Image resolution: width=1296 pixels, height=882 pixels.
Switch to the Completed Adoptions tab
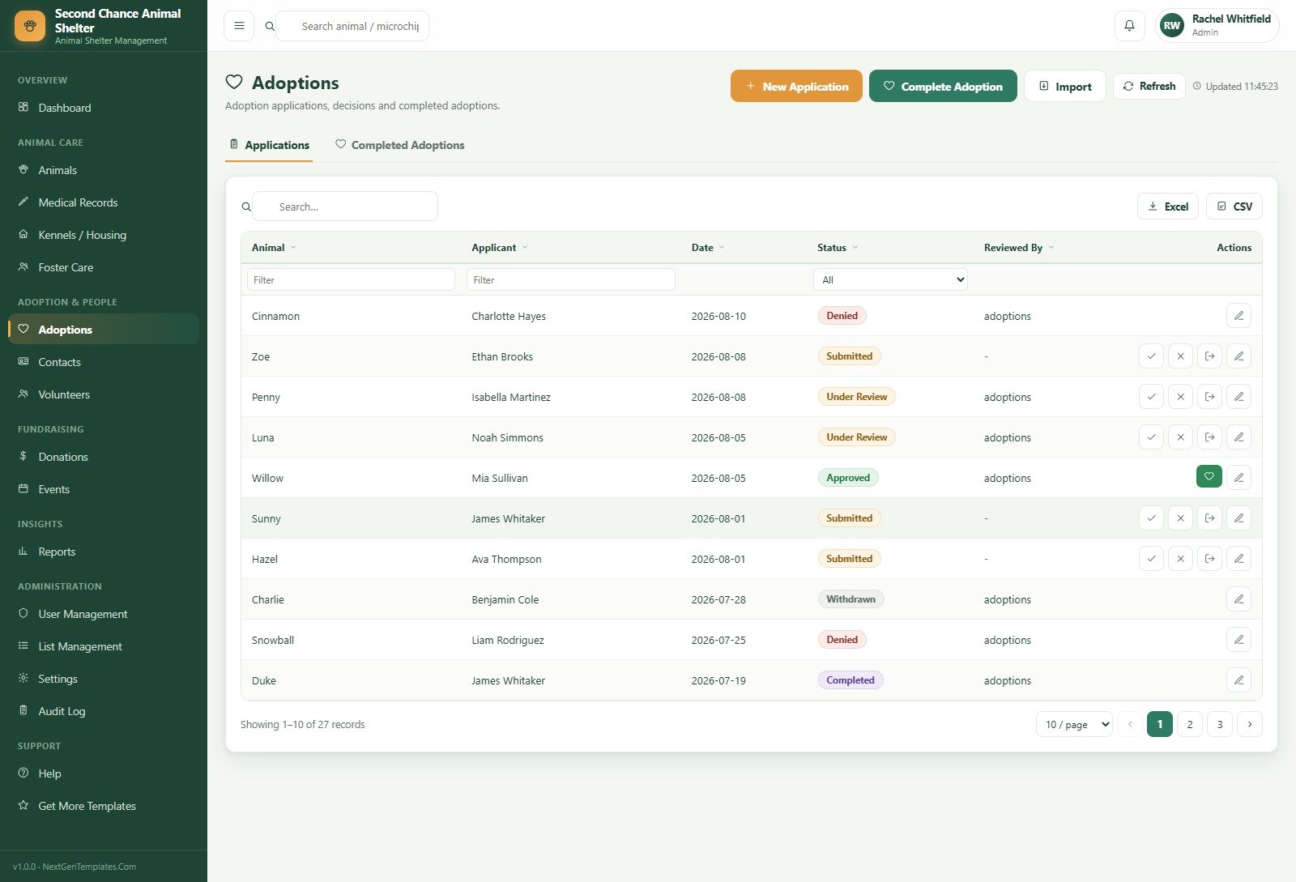point(400,145)
